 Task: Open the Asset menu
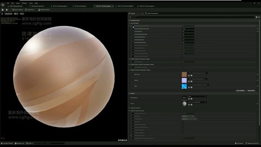[18, 3]
